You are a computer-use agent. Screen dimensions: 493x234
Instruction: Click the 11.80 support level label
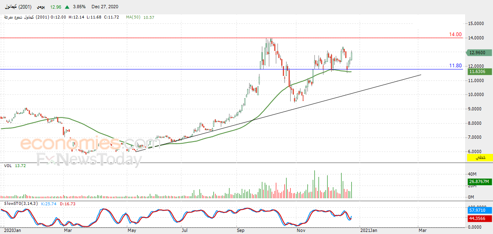pos(455,66)
